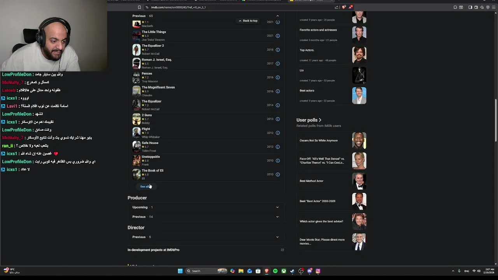The width and height of the screenshot is (498, 280).
Task: Click the system tray volume icon
Action: click(x=478, y=271)
